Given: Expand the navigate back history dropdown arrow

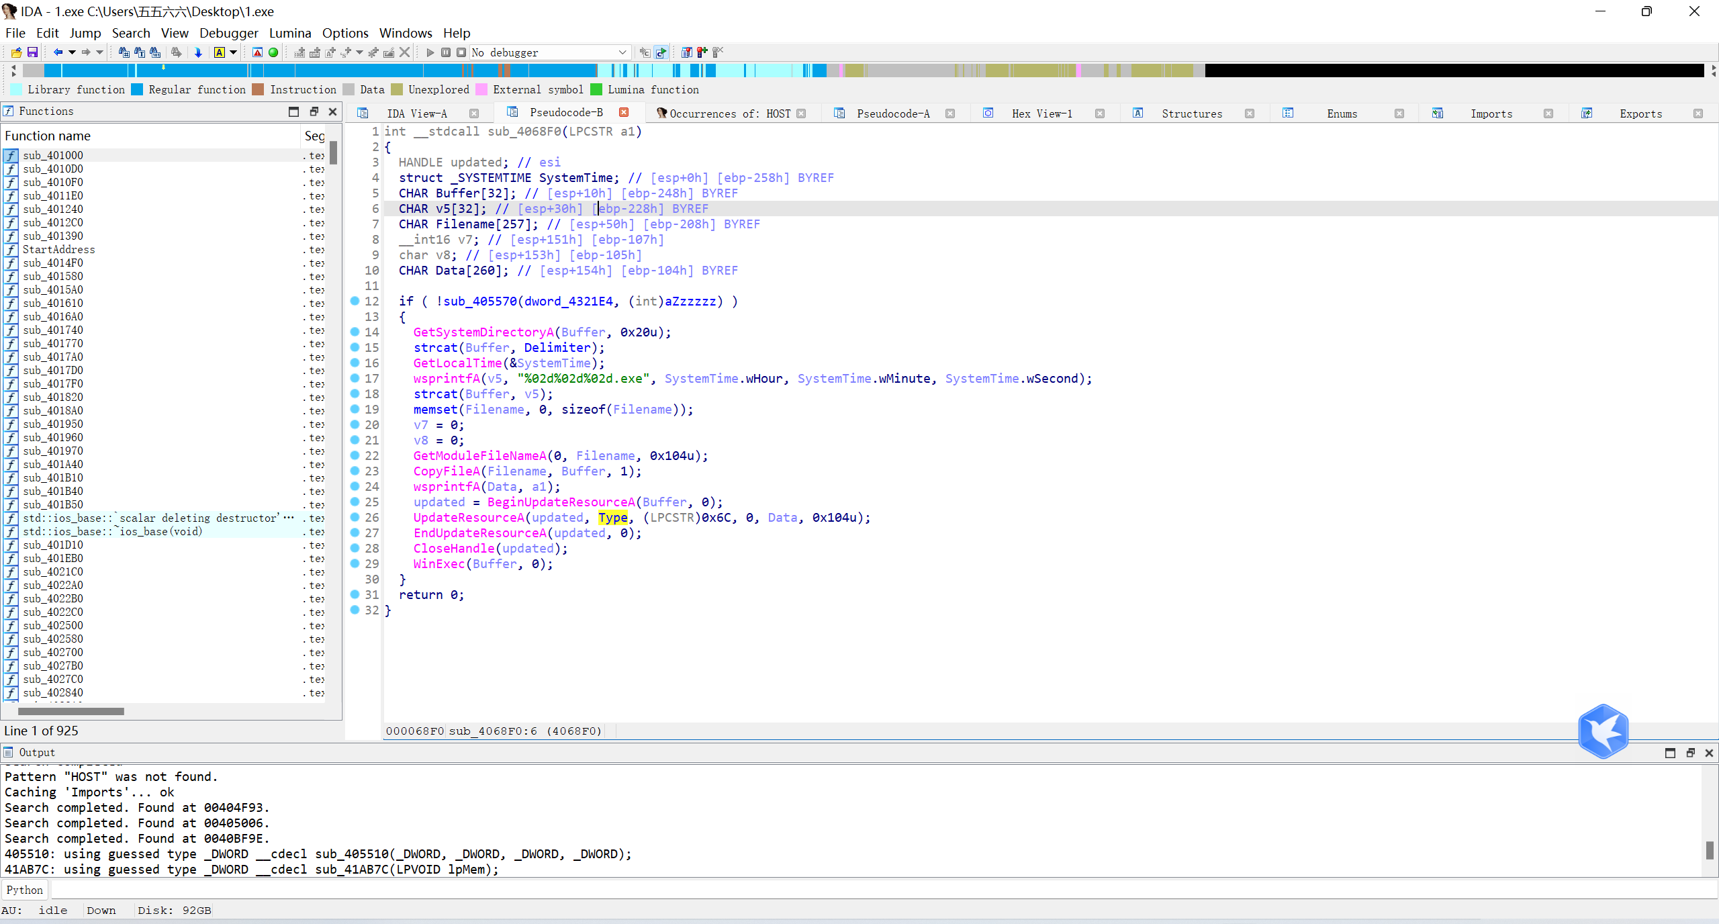Looking at the screenshot, I should click(73, 52).
